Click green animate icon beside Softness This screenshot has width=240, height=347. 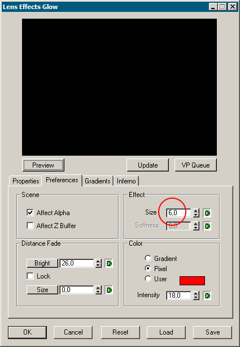tap(207, 226)
